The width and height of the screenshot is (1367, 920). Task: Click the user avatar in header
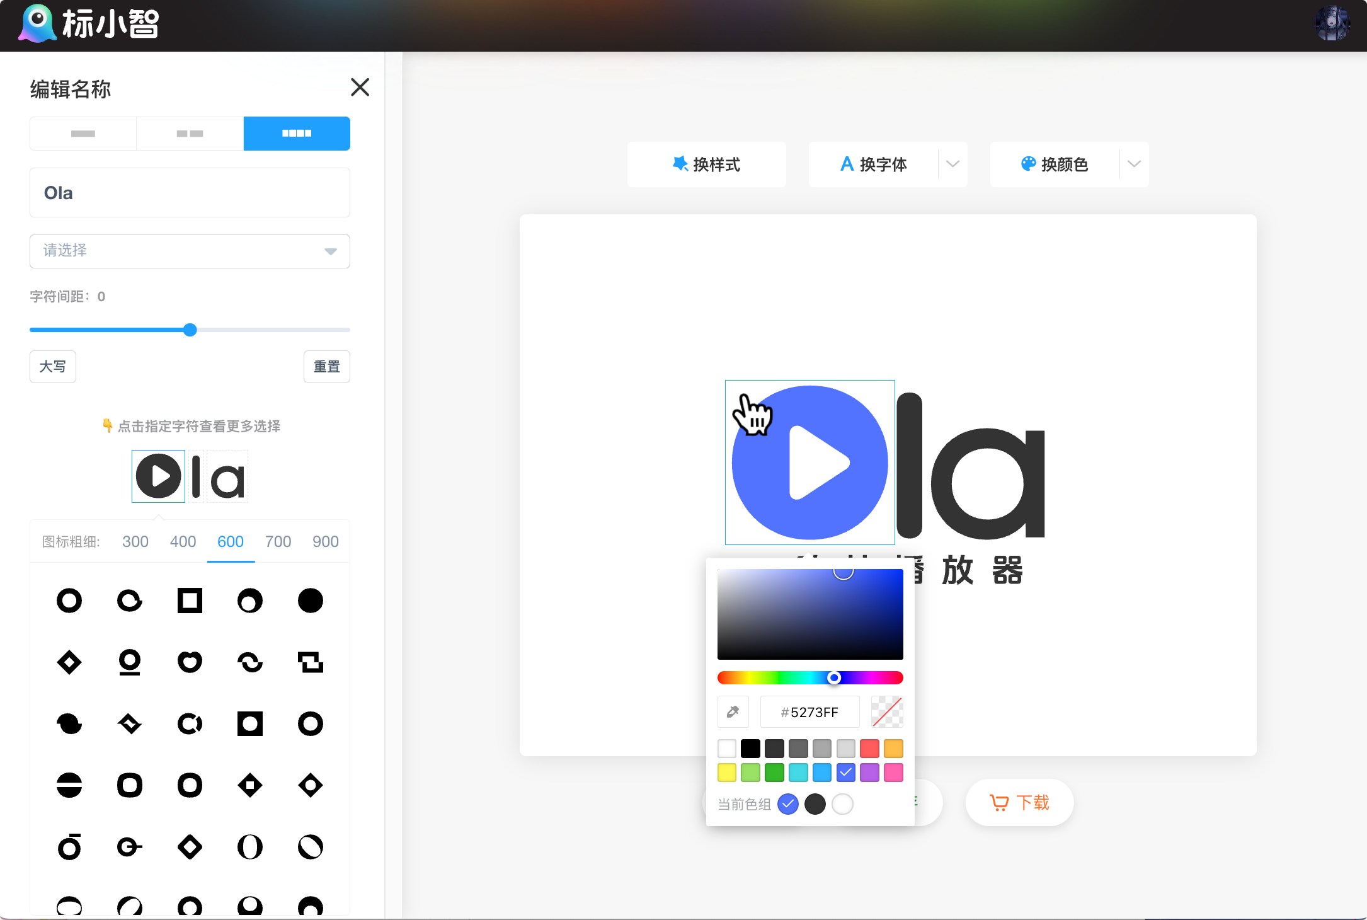point(1332,24)
